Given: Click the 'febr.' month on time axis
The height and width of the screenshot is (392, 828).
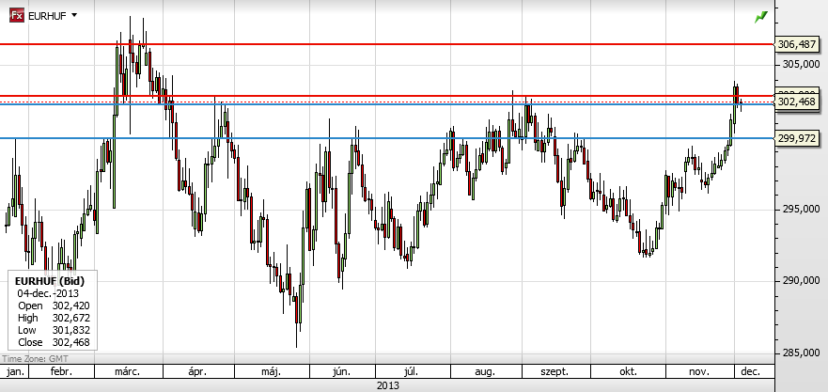Looking at the screenshot, I should pyautogui.click(x=61, y=371).
